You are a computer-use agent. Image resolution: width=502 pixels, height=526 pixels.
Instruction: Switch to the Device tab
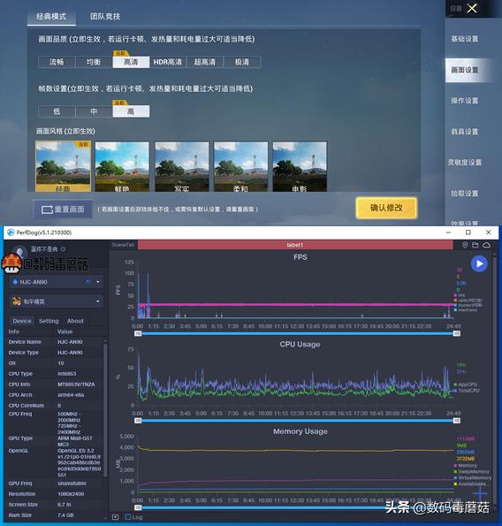22,321
